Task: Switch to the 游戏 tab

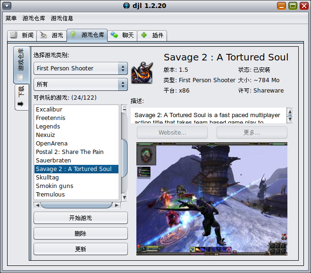Action: click(x=52, y=35)
